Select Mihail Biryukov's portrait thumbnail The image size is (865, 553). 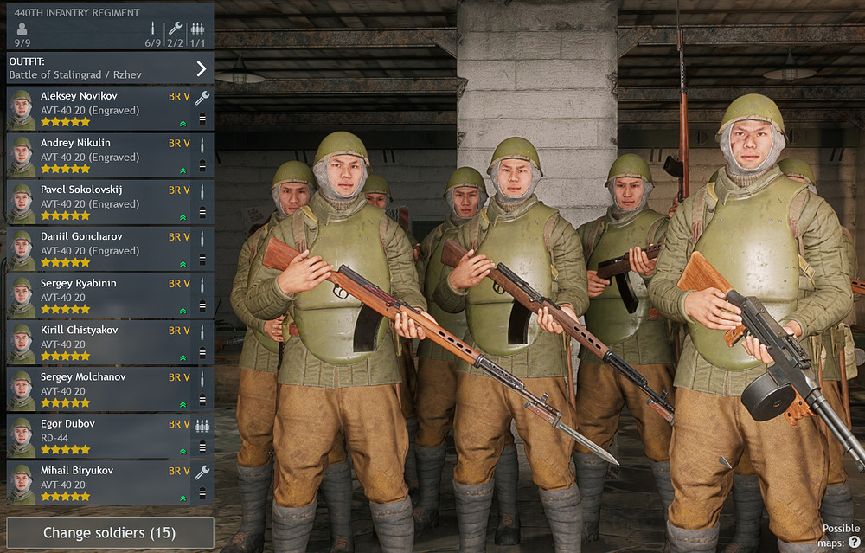pos(22,484)
